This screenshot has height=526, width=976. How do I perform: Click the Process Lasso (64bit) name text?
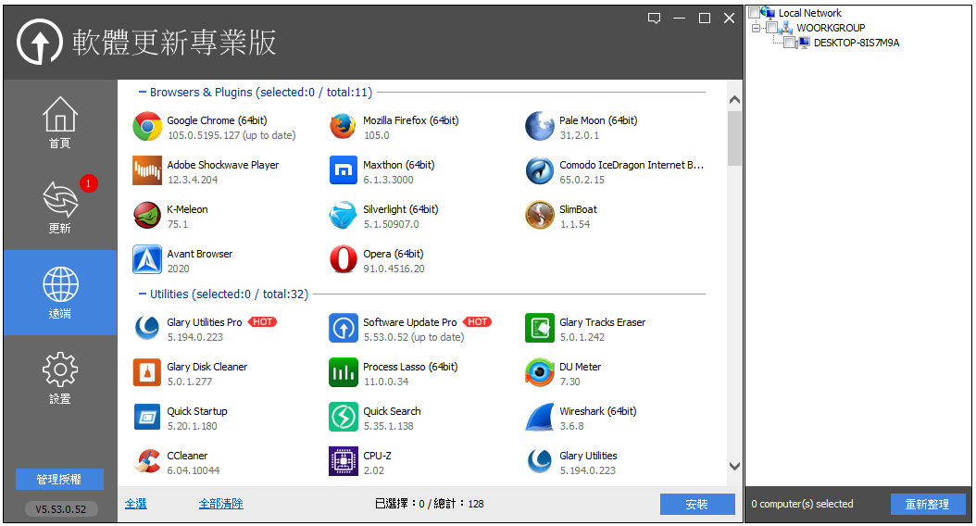[410, 367]
